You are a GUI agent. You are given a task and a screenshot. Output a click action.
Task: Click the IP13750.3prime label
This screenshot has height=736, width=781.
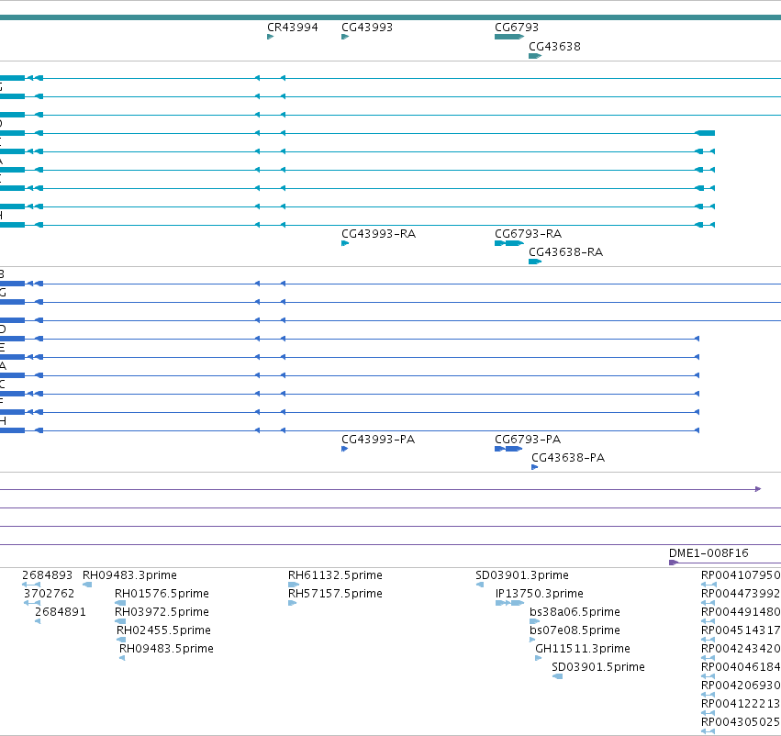coord(540,594)
